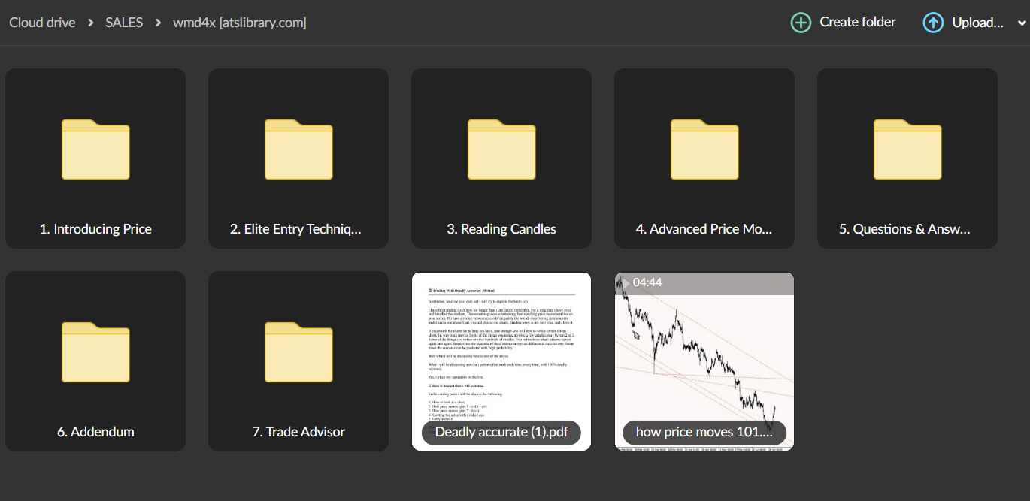The image size is (1030, 501).
Task: Click the green plus Create folder icon
Action: 801,22
